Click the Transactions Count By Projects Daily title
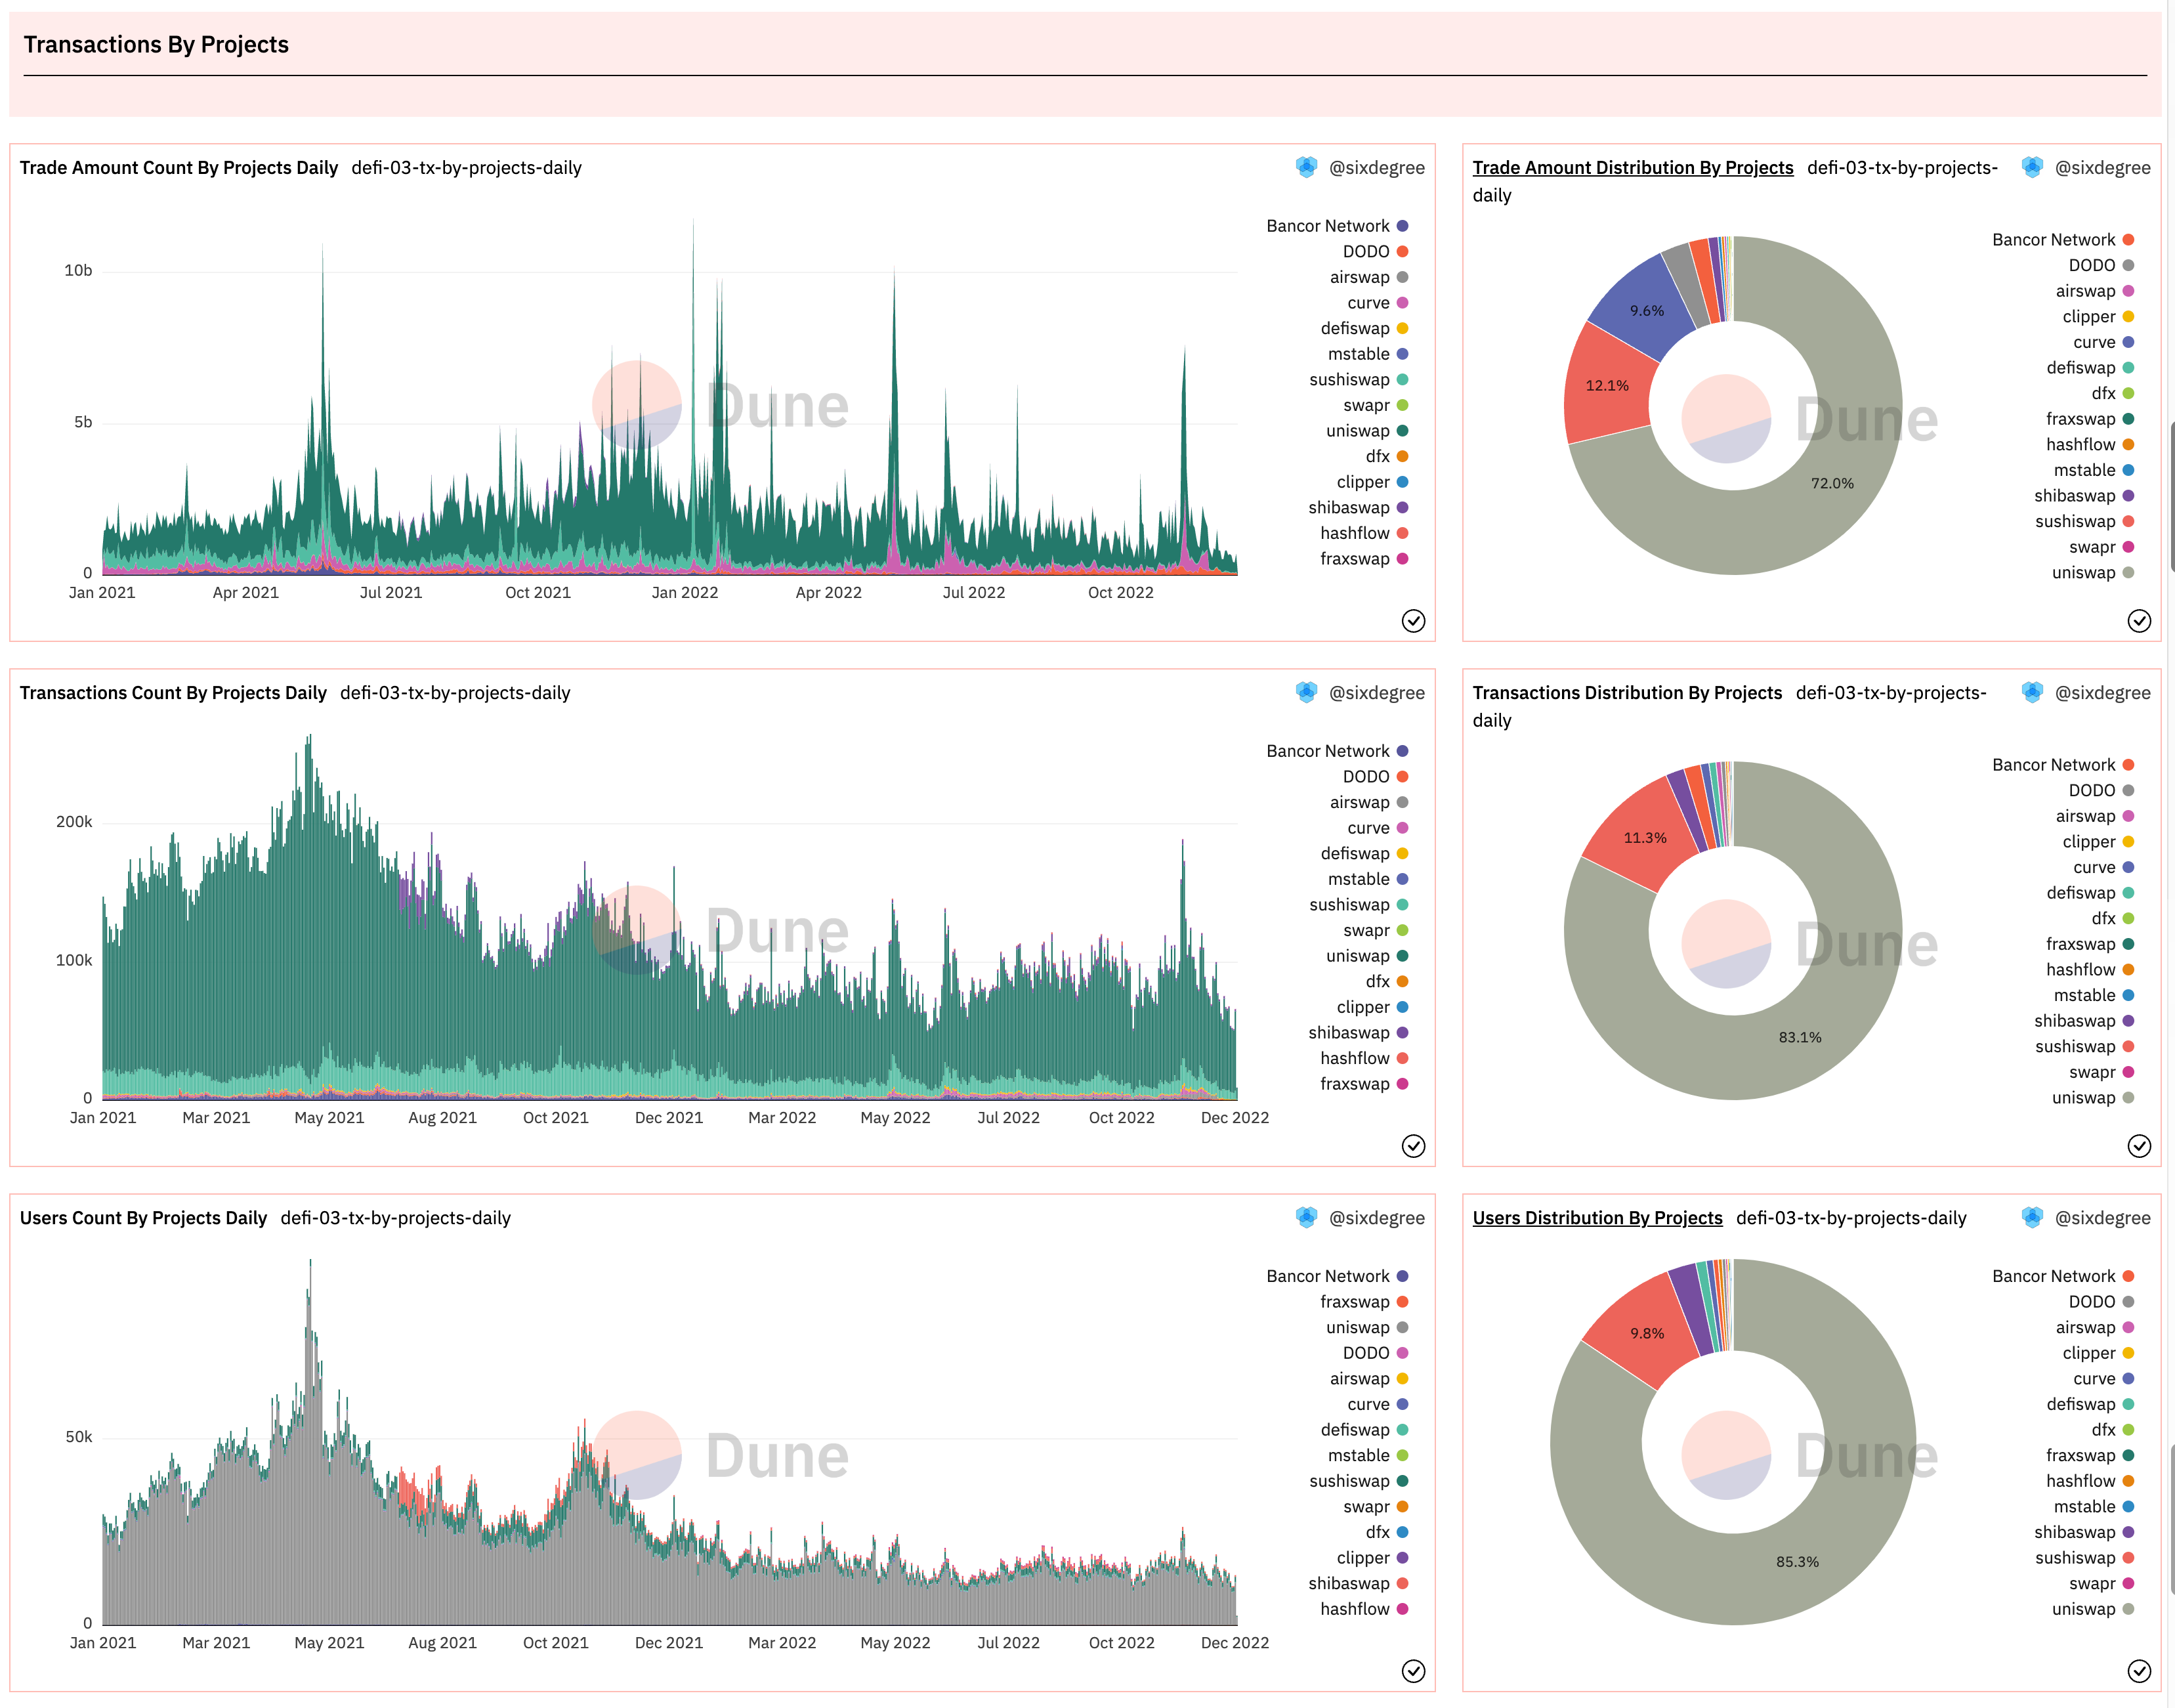 pyautogui.click(x=173, y=693)
